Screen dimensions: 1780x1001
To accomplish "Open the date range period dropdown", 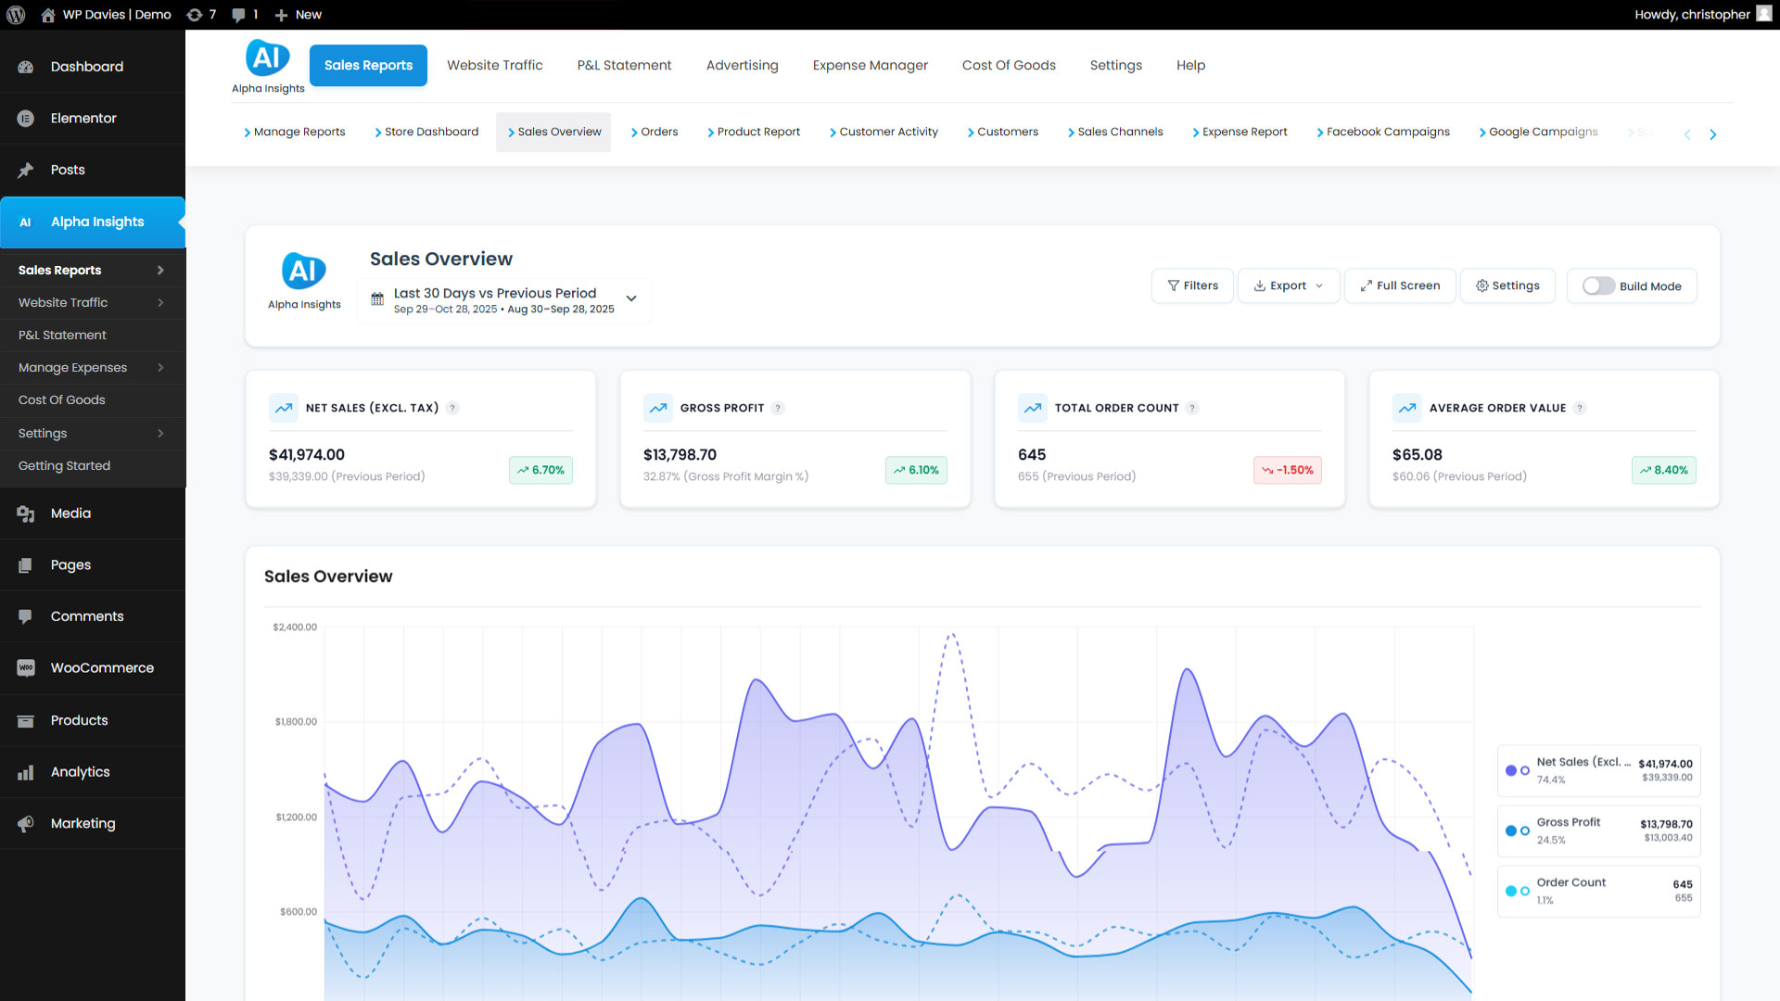I will point(631,298).
